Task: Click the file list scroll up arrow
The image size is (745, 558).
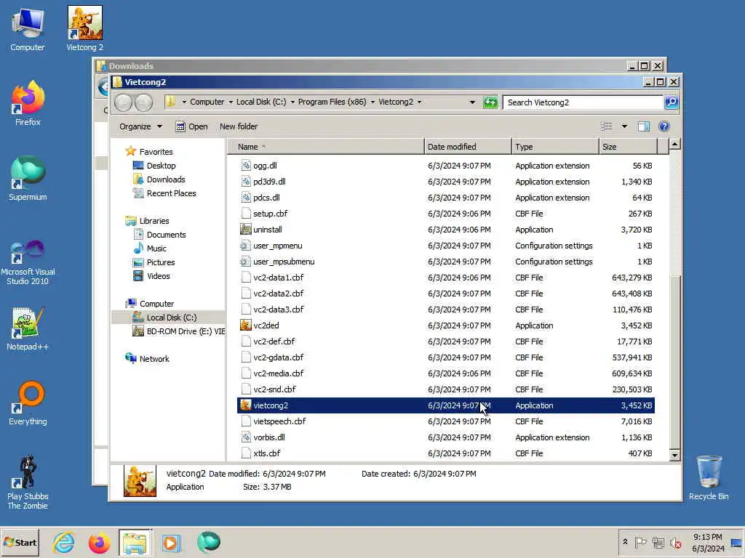Action: 674,144
